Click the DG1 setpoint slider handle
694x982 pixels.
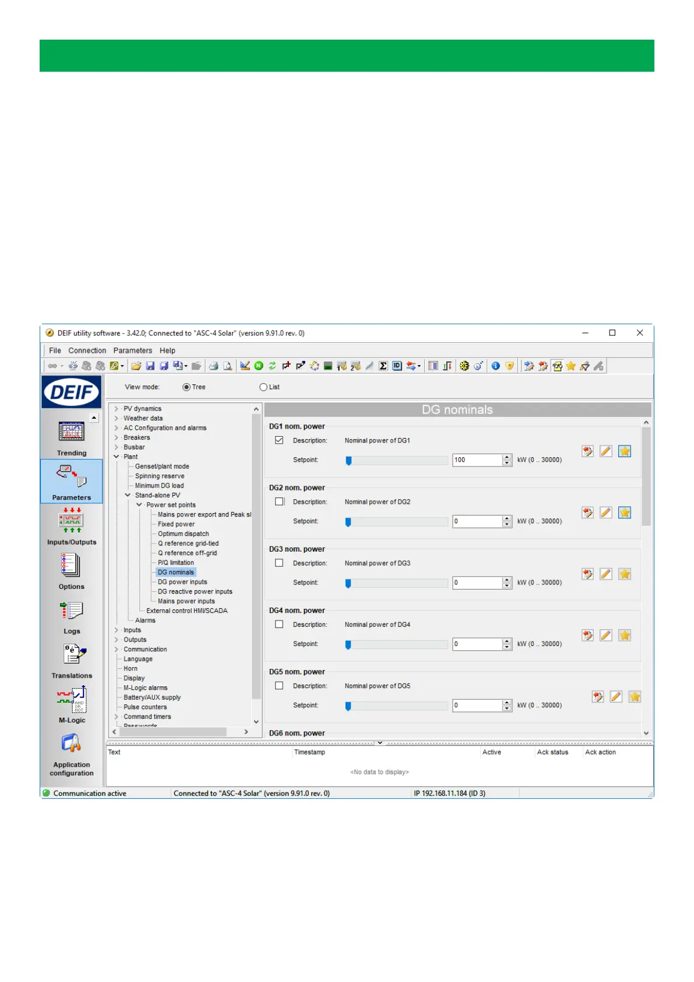(348, 461)
